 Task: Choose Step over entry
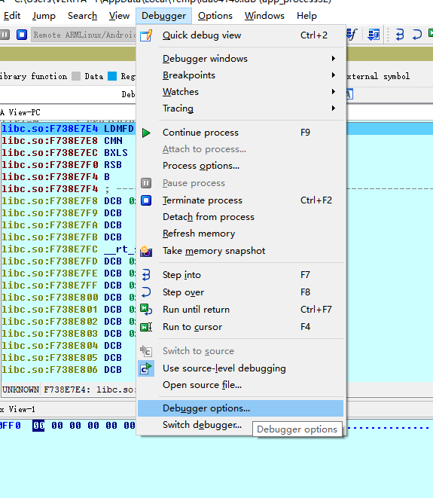241,292
